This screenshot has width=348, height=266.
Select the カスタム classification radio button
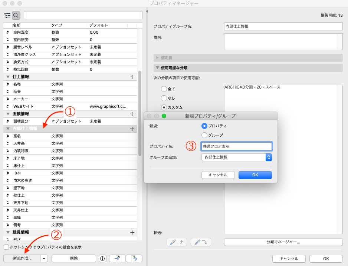tap(164, 107)
